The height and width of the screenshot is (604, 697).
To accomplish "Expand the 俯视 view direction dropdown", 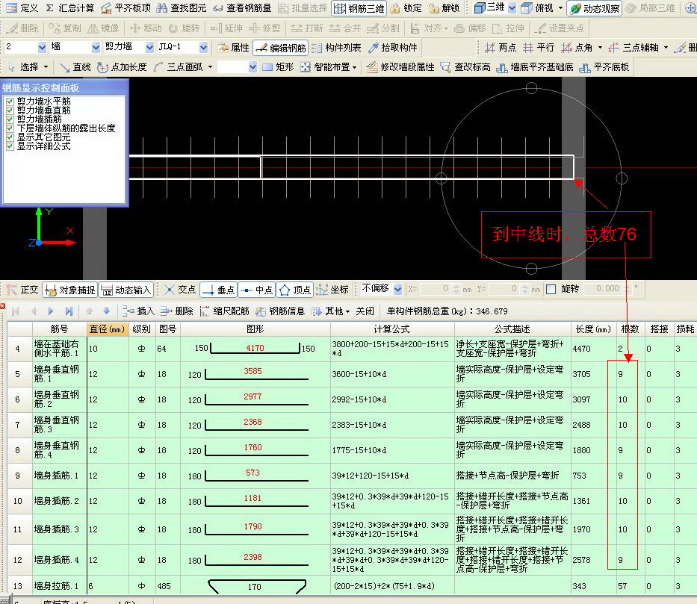I will coord(560,8).
